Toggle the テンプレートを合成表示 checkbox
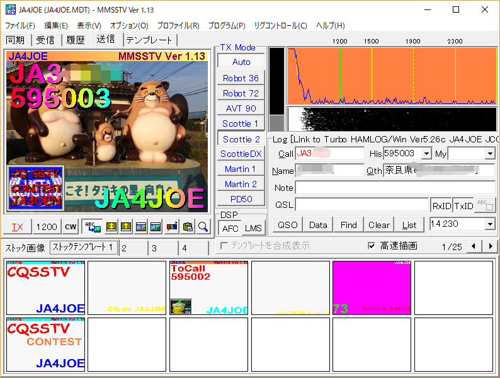Screen dimensions: 500x378 point(224,246)
